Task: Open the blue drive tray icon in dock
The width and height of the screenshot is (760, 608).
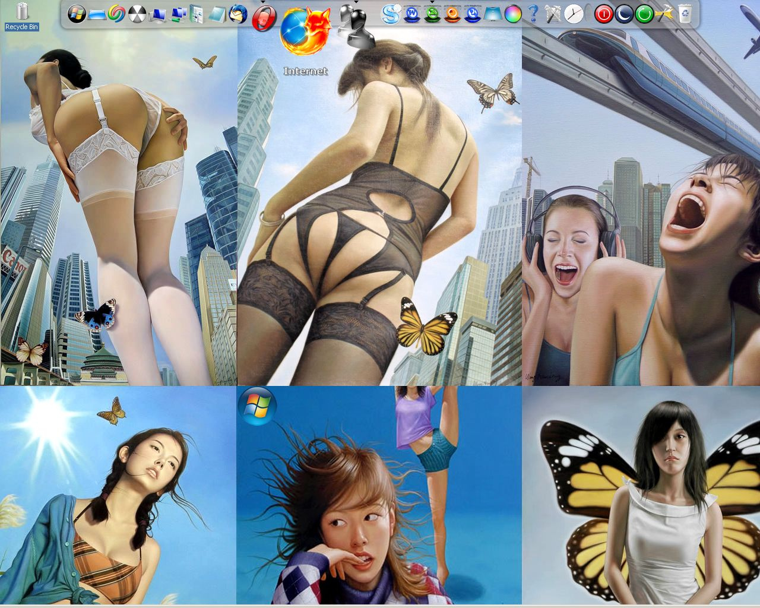Action: (97, 15)
